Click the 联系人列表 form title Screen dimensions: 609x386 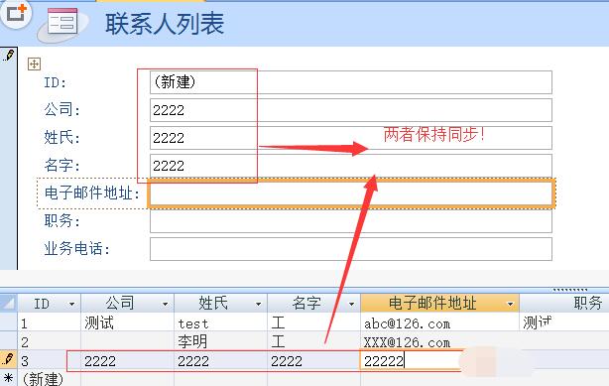tap(165, 24)
